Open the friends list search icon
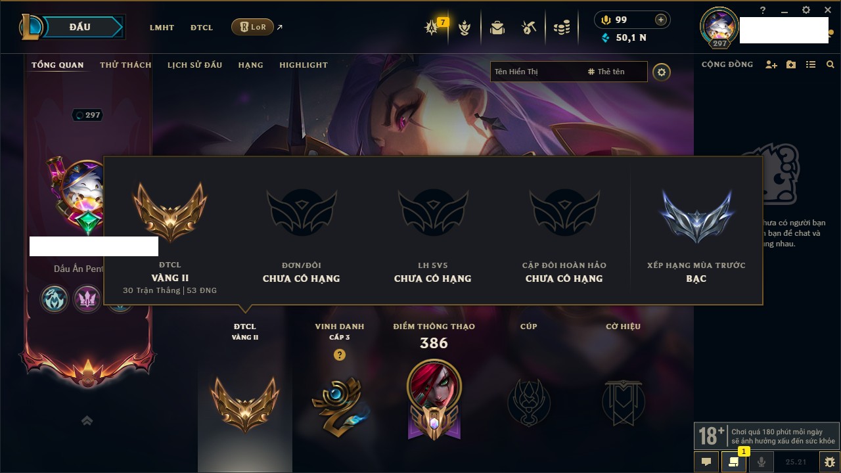This screenshot has height=473, width=841. click(830, 65)
